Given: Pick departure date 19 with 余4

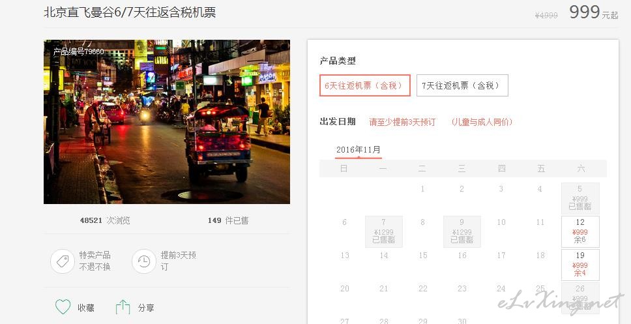Looking at the screenshot, I should [580, 265].
